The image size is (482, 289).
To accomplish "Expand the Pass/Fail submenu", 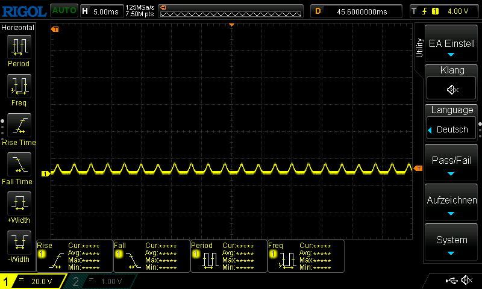I will 451,164.
